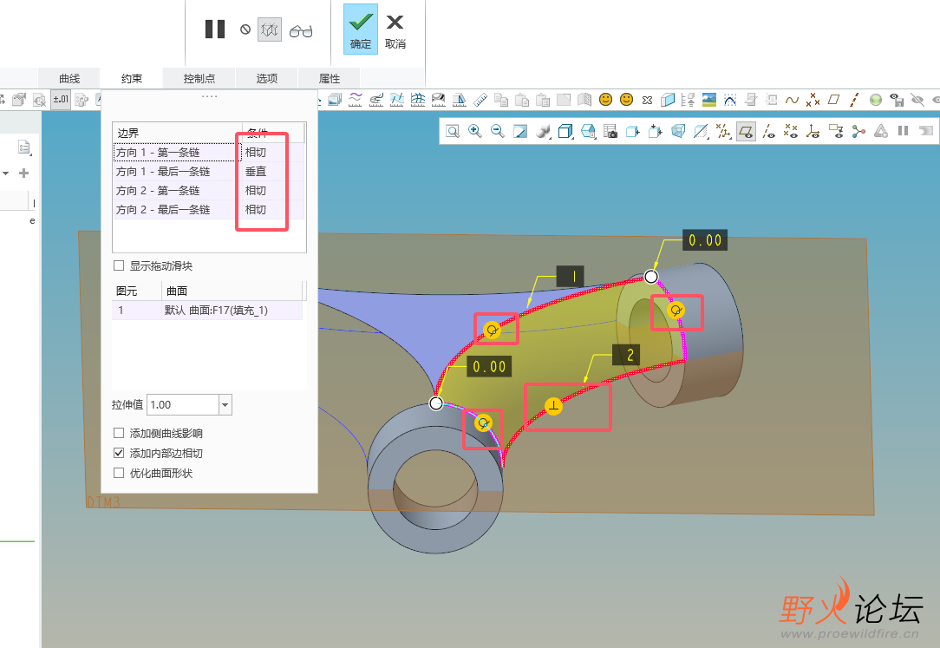Viewport: 940px width, 648px height.
Task: Click the plus icon in left panel
Action: [24, 173]
